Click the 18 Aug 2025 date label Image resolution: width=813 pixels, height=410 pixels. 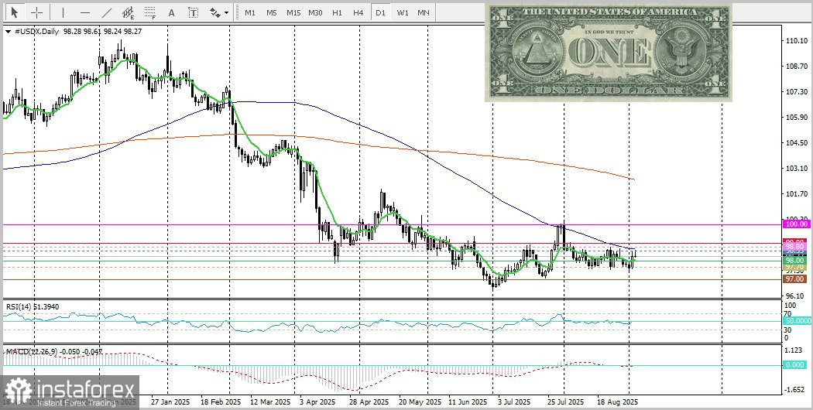click(x=617, y=401)
